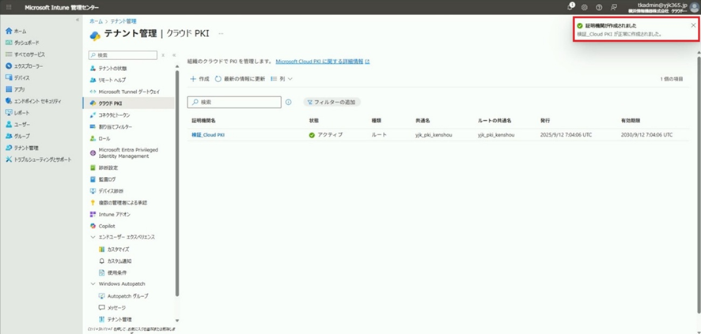Select デバイス in left navigation

point(21,77)
